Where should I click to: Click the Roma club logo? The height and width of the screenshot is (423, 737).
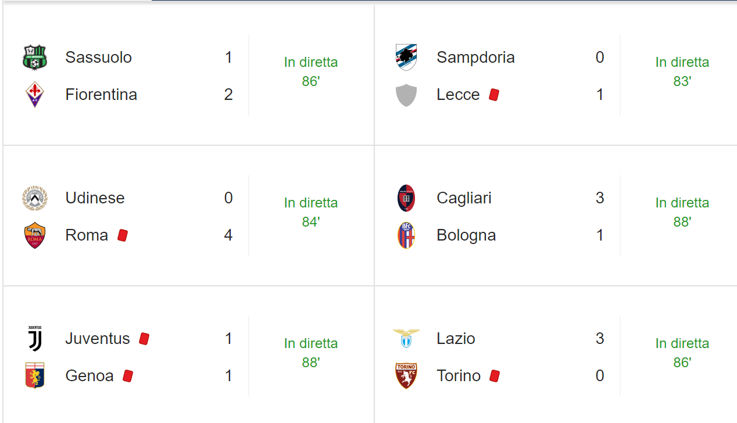pos(35,235)
